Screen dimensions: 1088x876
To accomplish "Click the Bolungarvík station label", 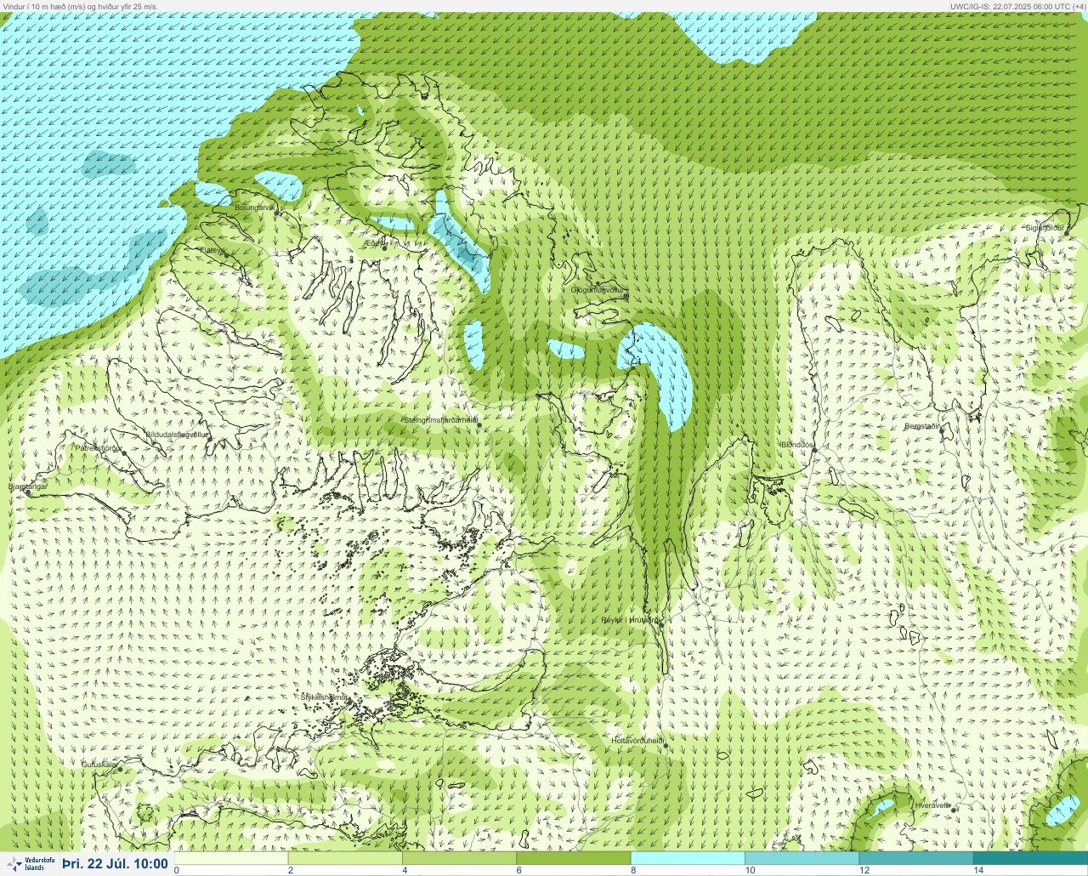I will [256, 208].
